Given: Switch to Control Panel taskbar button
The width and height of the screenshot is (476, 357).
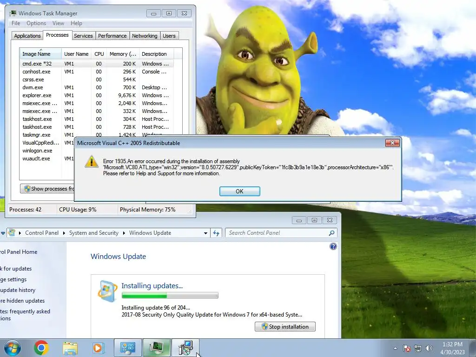Looking at the screenshot, I should click(127, 348).
